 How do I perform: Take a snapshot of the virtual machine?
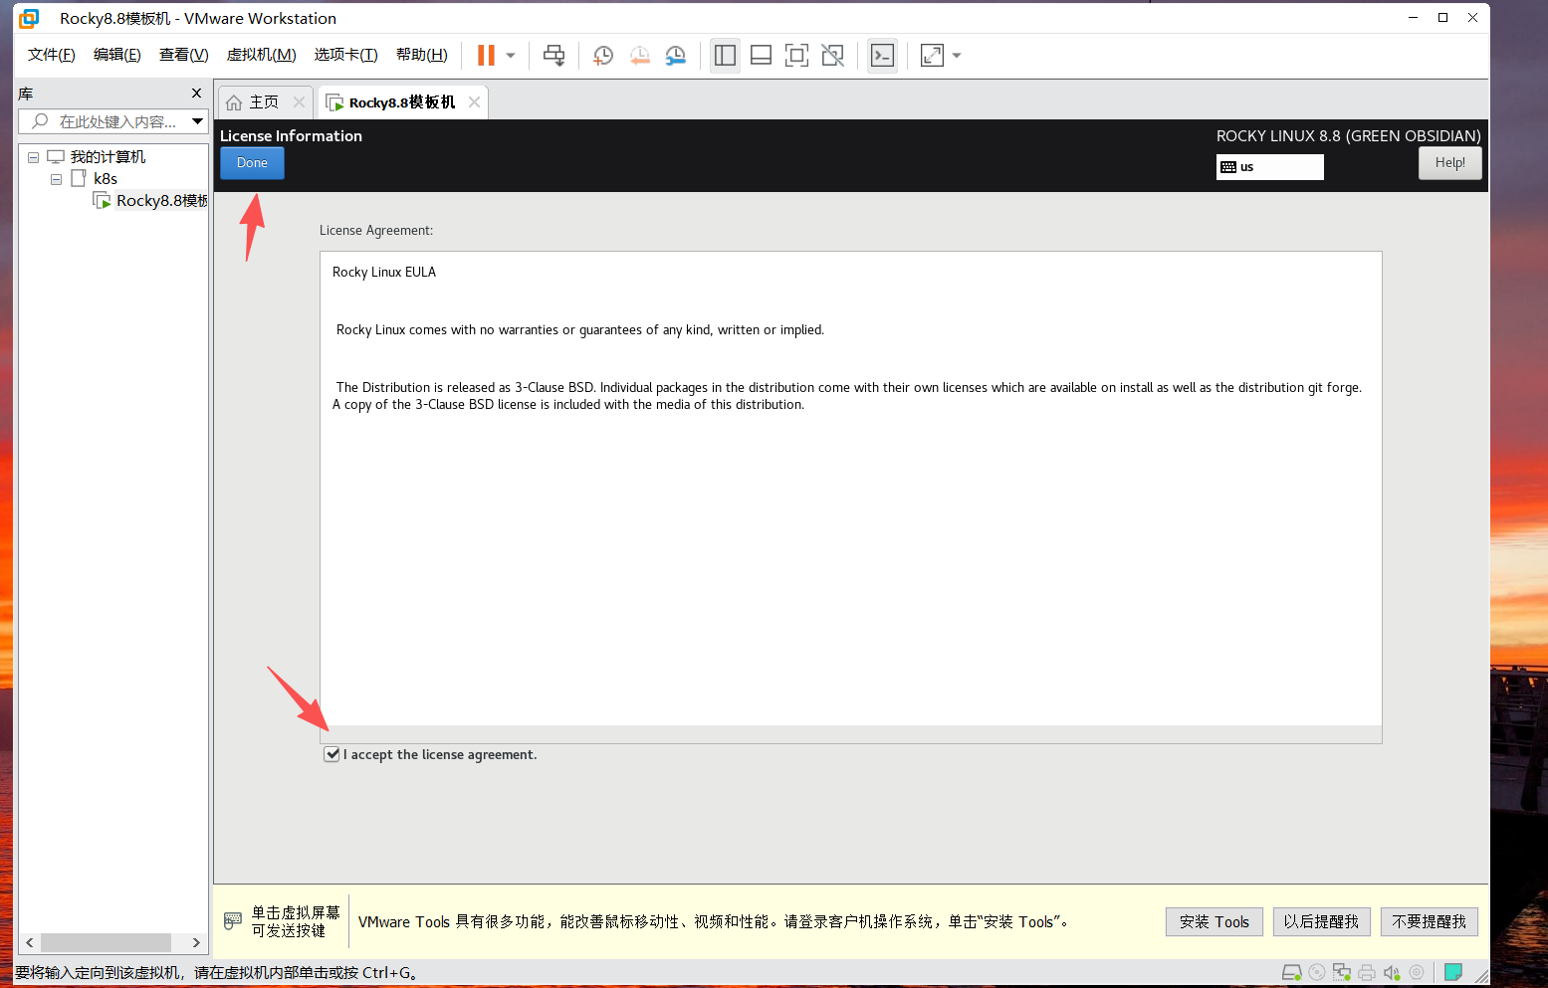pyautogui.click(x=603, y=56)
